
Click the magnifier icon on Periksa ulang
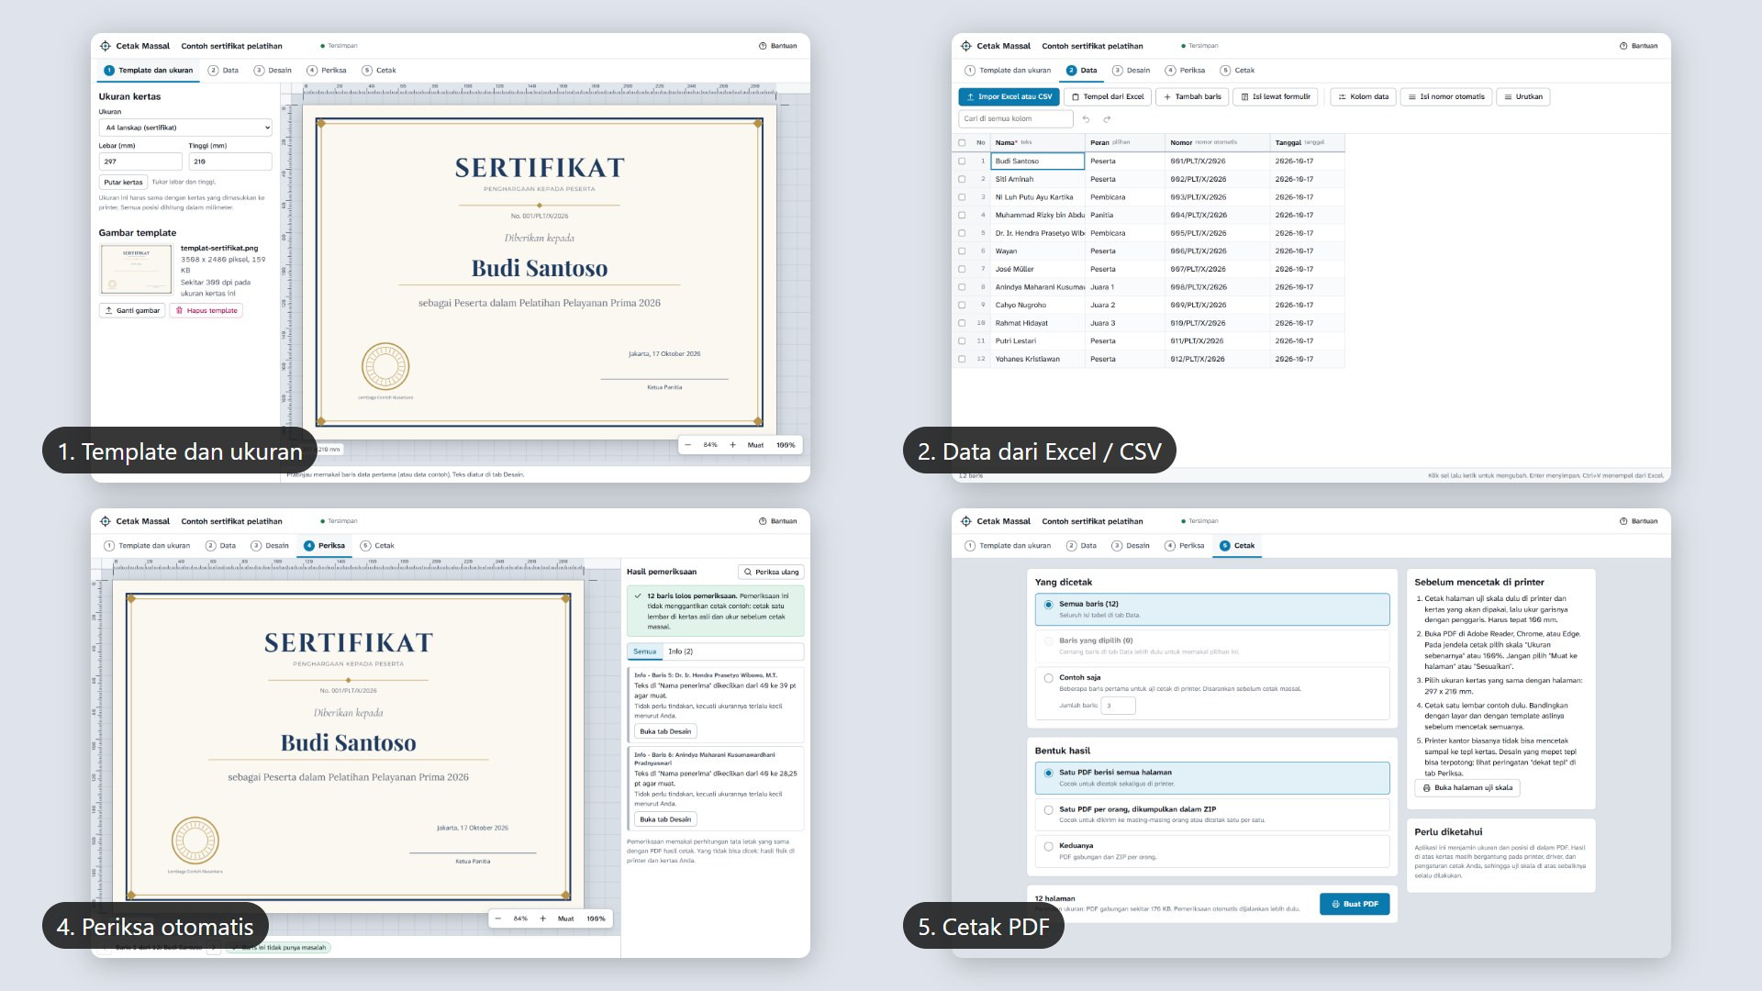748,572
